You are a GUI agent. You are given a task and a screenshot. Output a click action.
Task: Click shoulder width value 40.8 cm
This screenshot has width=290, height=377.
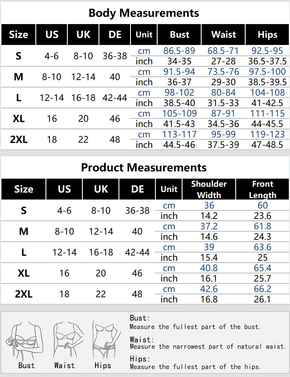[x=209, y=268]
